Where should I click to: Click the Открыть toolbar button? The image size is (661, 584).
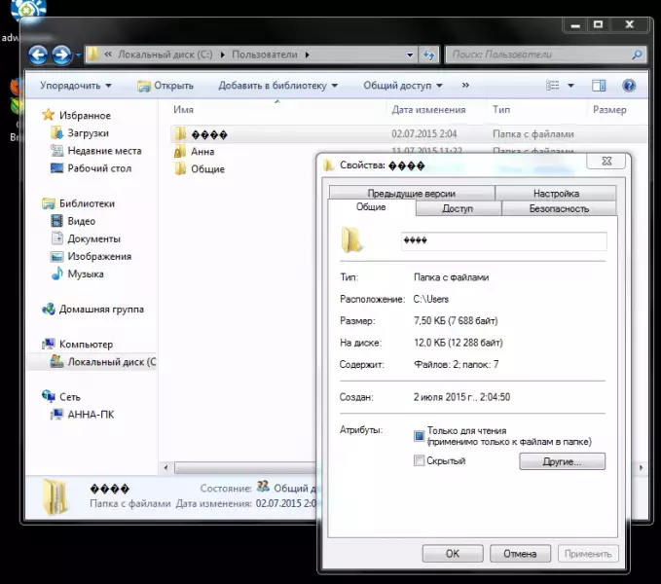pyautogui.click(x=165, y=86)
